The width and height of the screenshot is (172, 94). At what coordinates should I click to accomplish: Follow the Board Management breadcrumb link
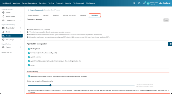click(37, 10)
